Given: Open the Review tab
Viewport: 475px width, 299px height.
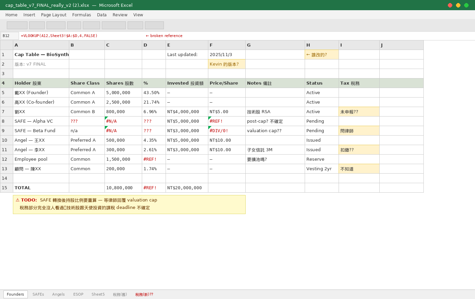Looking at the screenshot, I should pyautogui.click(x=120, y=15).
